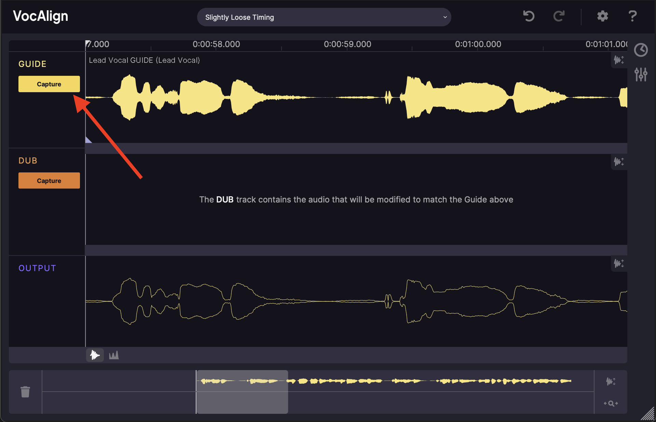Switch display to spectral view mode
656x422 pixels.
pos(114,355)
